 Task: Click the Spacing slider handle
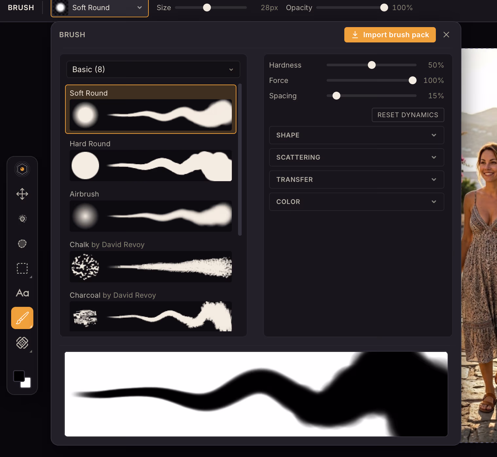(336, 96)
